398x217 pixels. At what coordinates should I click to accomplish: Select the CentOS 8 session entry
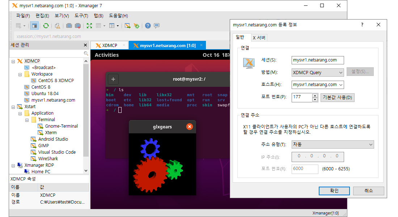(41, 87)
